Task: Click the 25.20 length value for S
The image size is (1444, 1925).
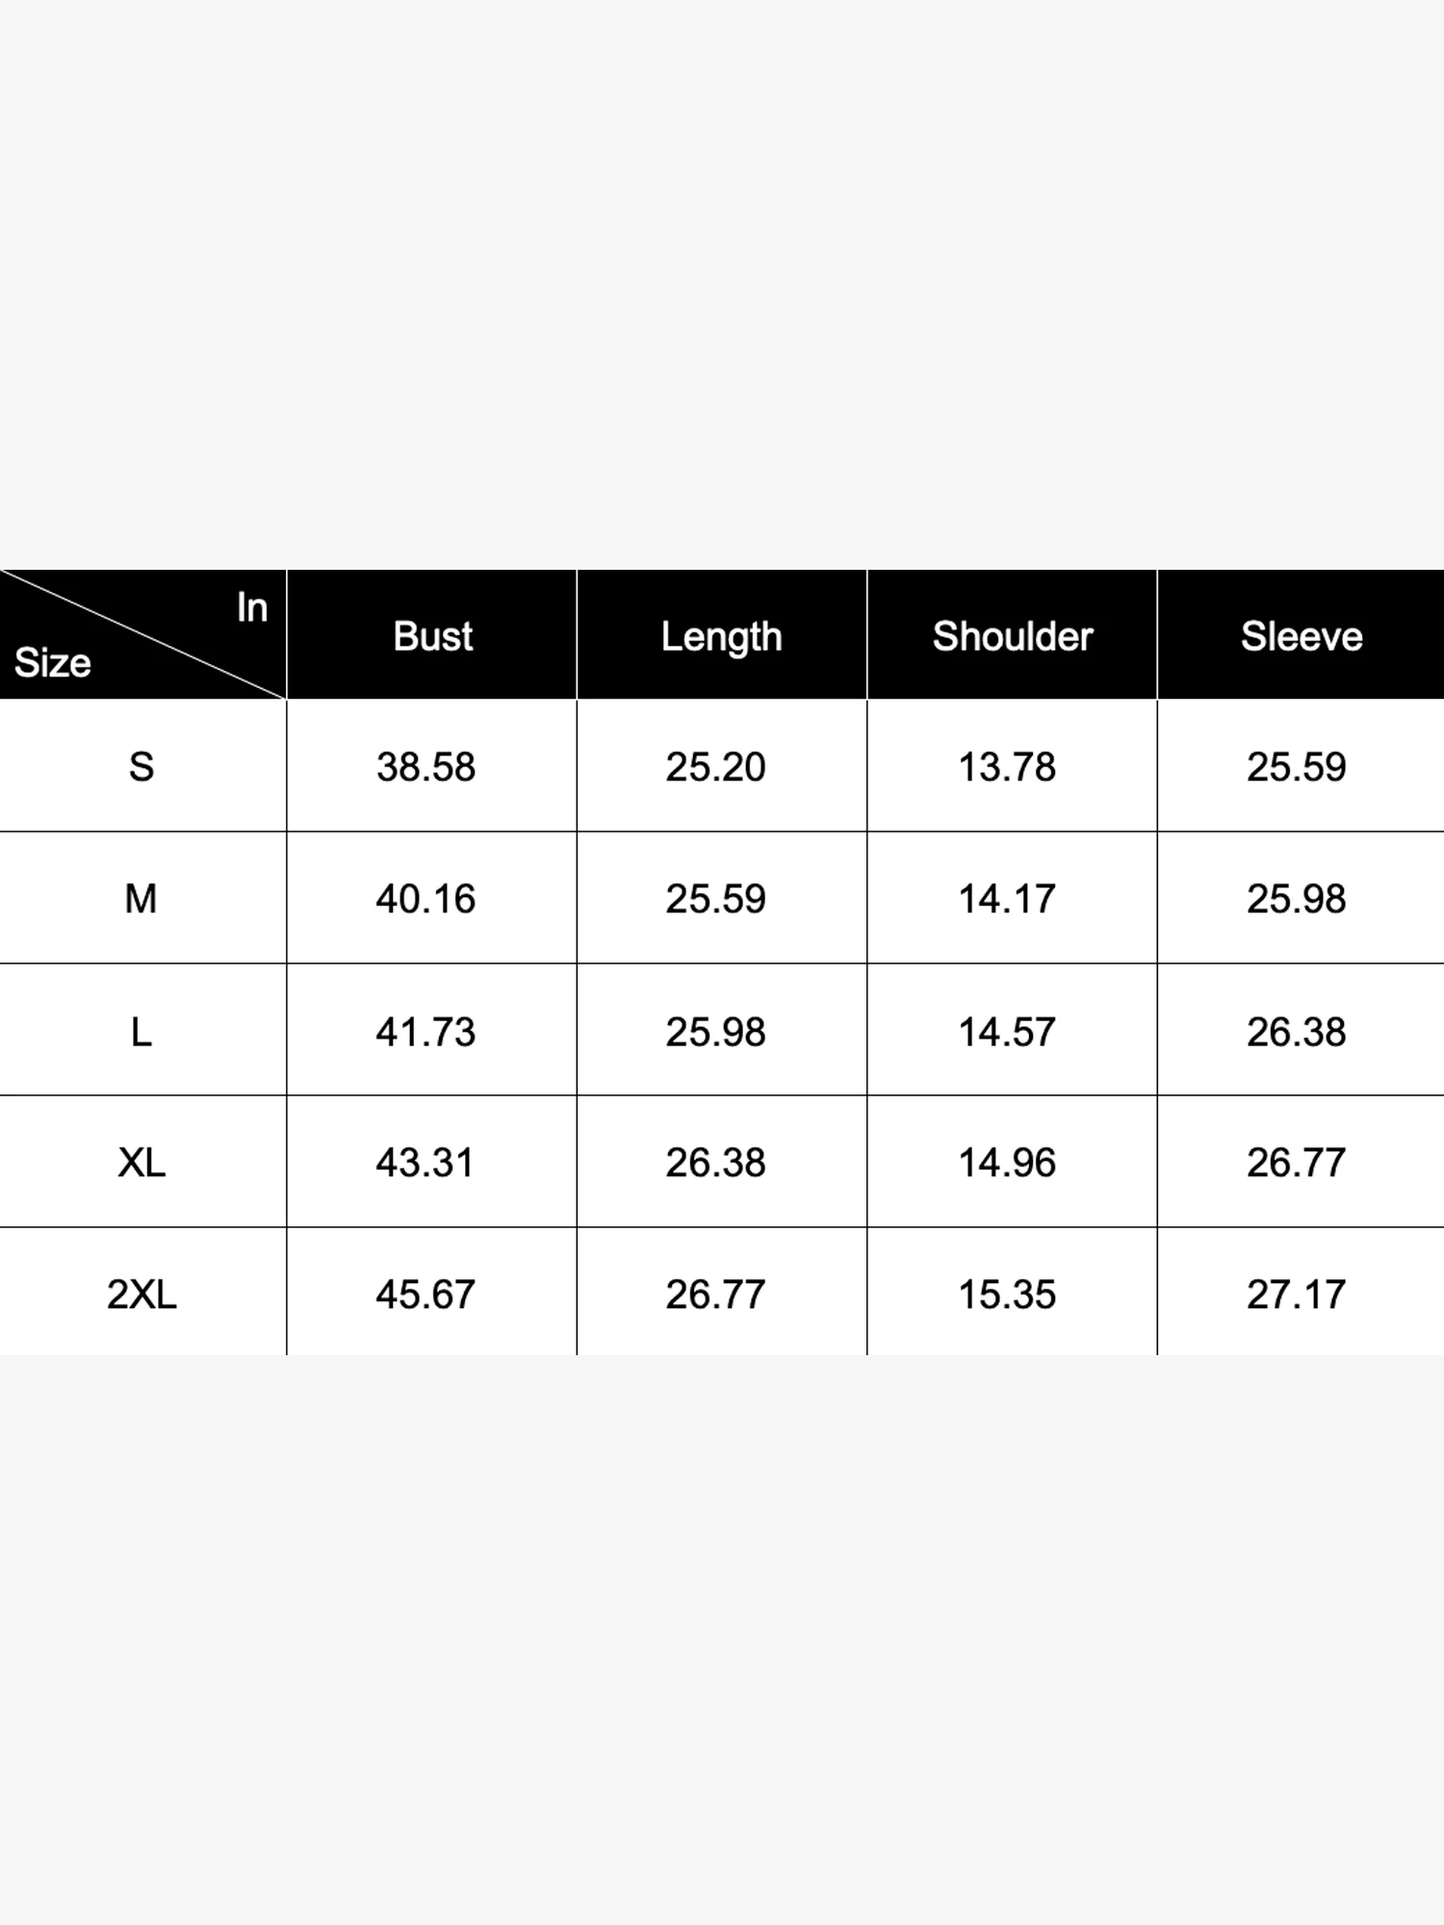Action: pyautogui.click(x=715, y=767)
